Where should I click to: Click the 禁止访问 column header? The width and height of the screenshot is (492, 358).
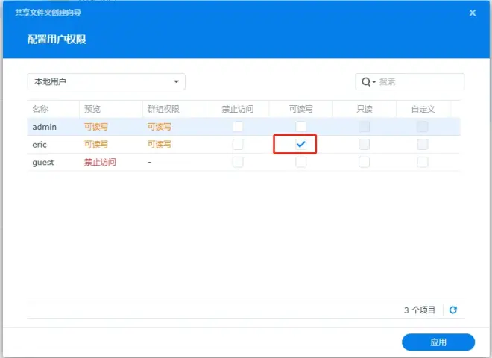238,109
